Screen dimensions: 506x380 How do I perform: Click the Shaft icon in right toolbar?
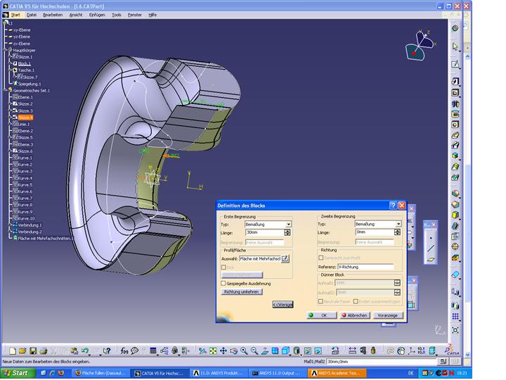point(455,103)
